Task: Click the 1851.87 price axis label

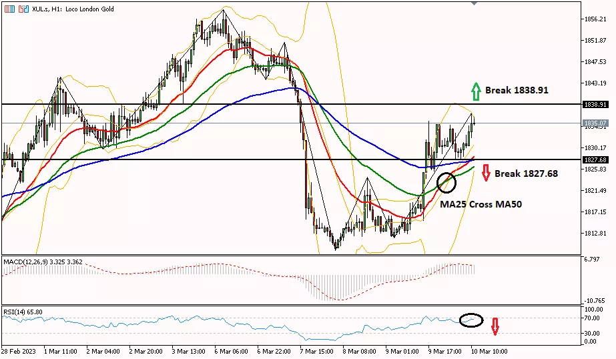Action: pyautogui.click(x=595, y=41)
